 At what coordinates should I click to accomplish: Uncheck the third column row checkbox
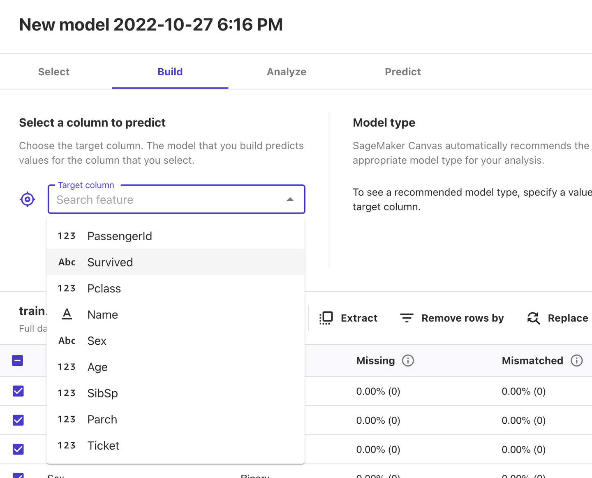(18, 449)
